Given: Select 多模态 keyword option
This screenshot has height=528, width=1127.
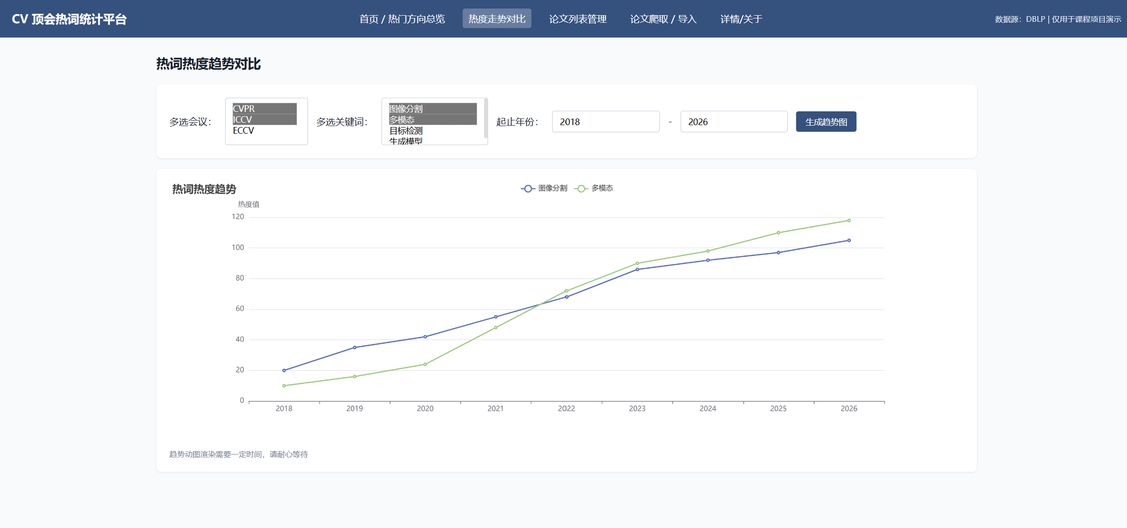Looking at the screenshot, I should click(x=433, y=119).
